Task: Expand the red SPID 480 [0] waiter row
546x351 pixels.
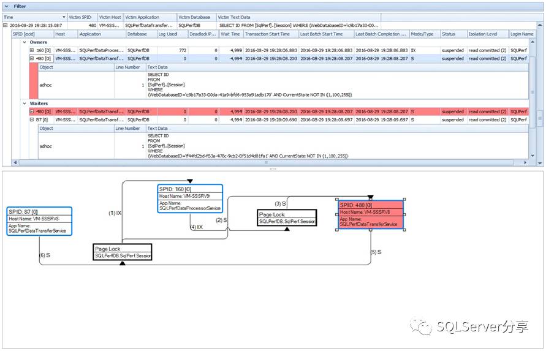Action: pyautogui.click(x=32, y=111)
